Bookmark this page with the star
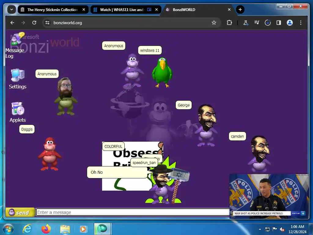This screenshot has width=313, height=235. (214, 23)
